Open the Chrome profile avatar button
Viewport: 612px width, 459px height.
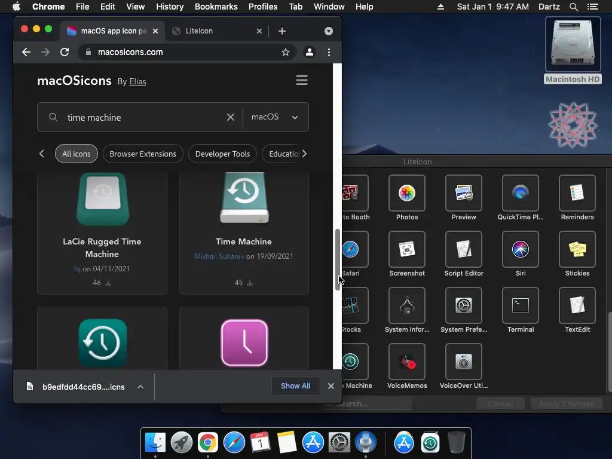tap(310, 52)
